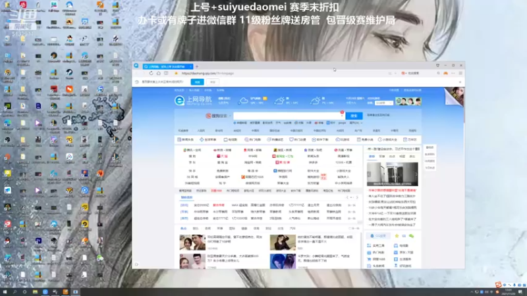Viewport: 527px width, 296px height.
Task: Open File Explorer from the taskbar
Action: point(35,292)
